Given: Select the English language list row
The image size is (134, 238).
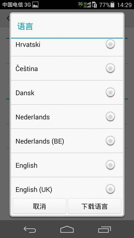Looking at the screenshot, I should (x=67, y=165).
